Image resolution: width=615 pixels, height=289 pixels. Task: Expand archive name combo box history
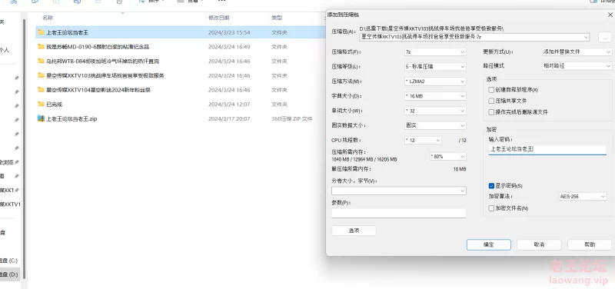point(586,37)
